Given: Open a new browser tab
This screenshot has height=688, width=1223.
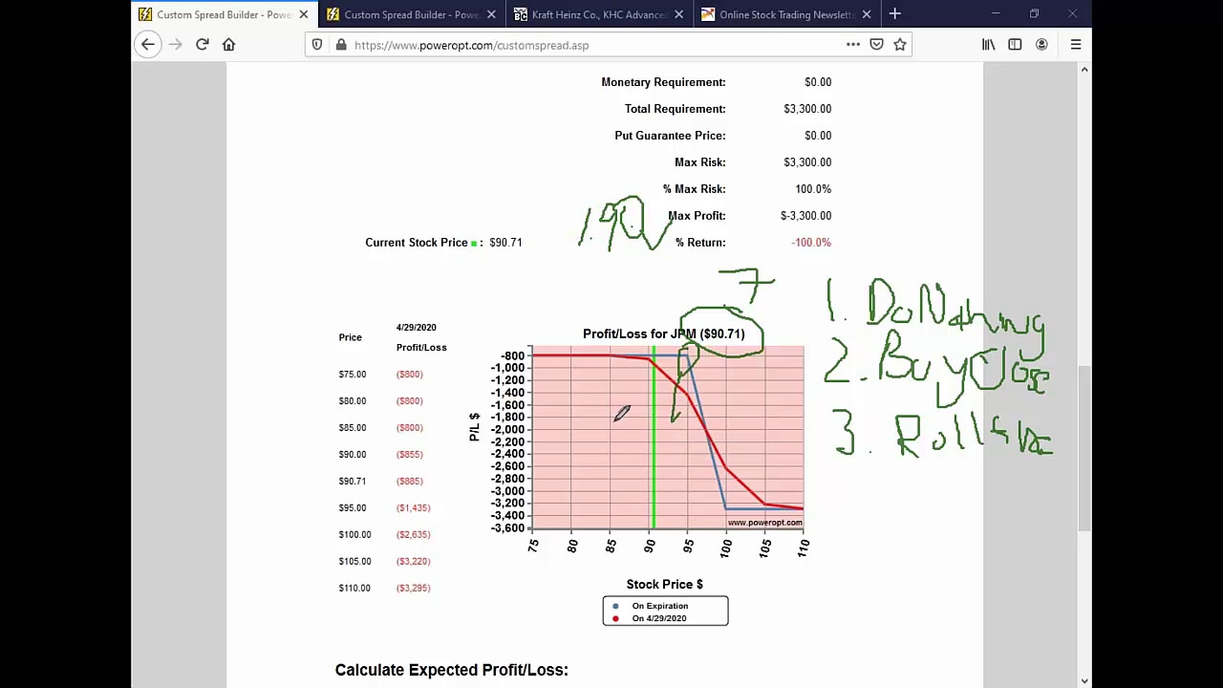Looking at the screenshot, I should tap(895, 14).
